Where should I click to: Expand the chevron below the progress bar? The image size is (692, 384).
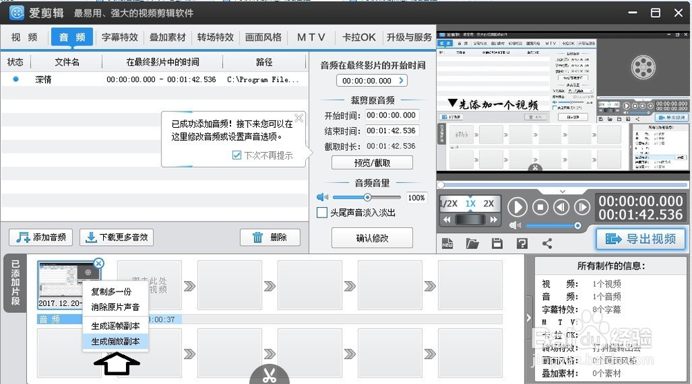coord(562,191)
